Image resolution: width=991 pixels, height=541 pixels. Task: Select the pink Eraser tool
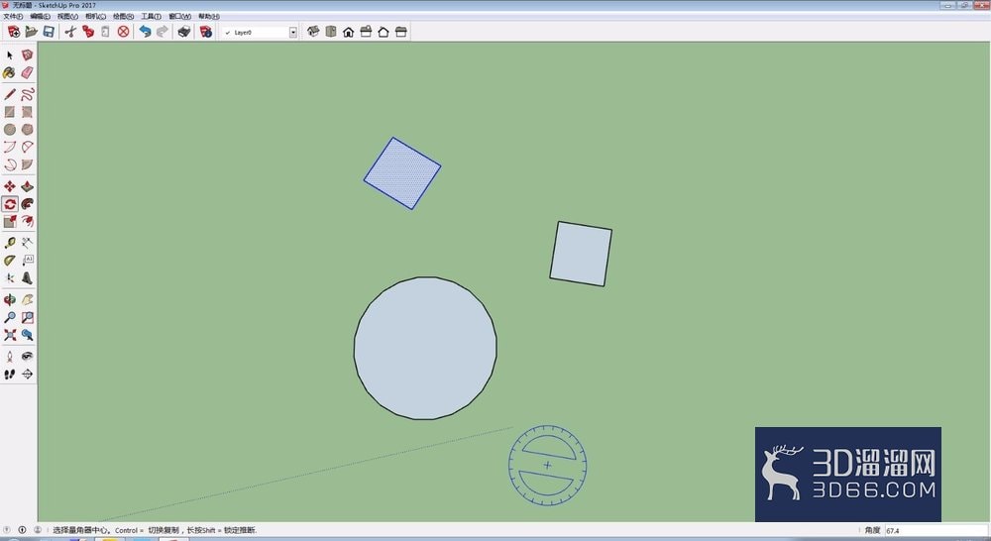[27, 73]
